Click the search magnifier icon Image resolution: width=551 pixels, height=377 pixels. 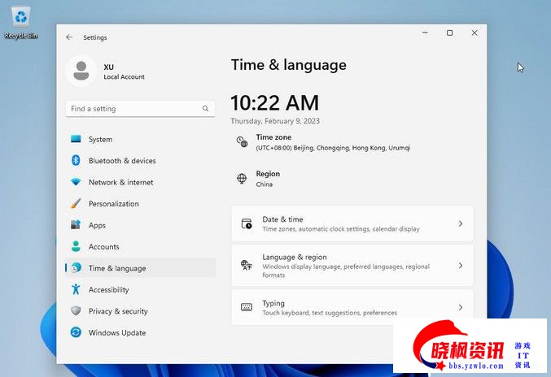pos(205,109)
